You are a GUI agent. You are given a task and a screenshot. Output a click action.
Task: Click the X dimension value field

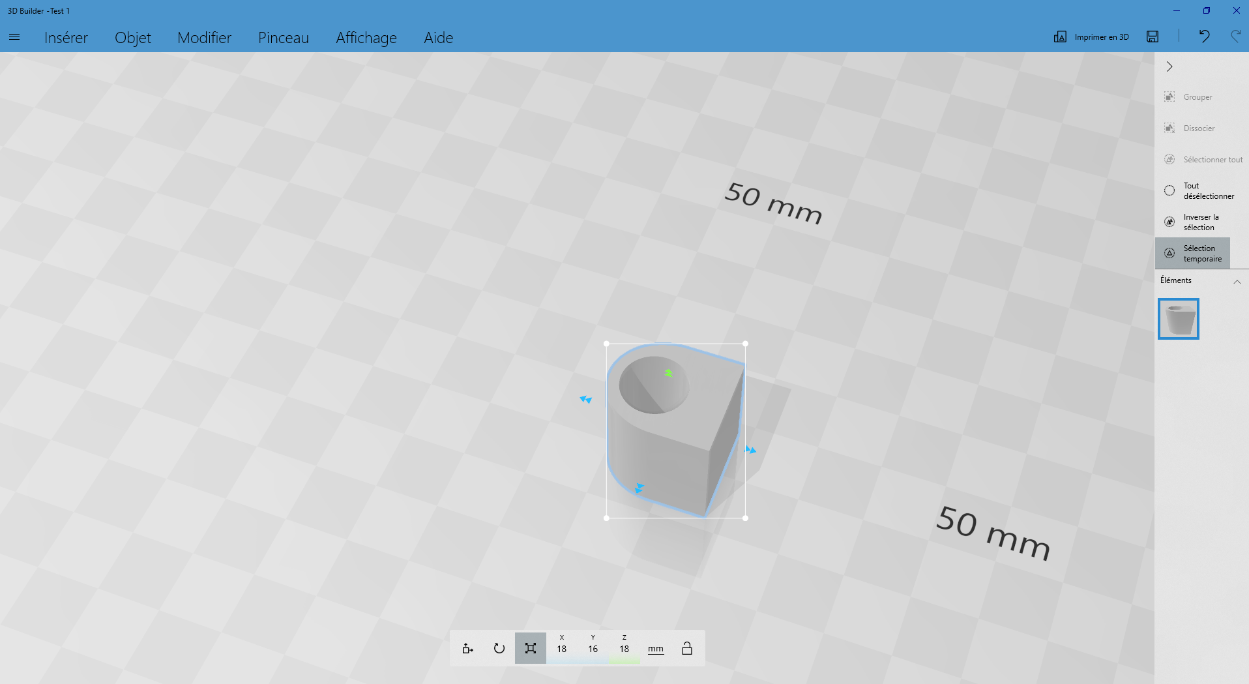(562, 649)
